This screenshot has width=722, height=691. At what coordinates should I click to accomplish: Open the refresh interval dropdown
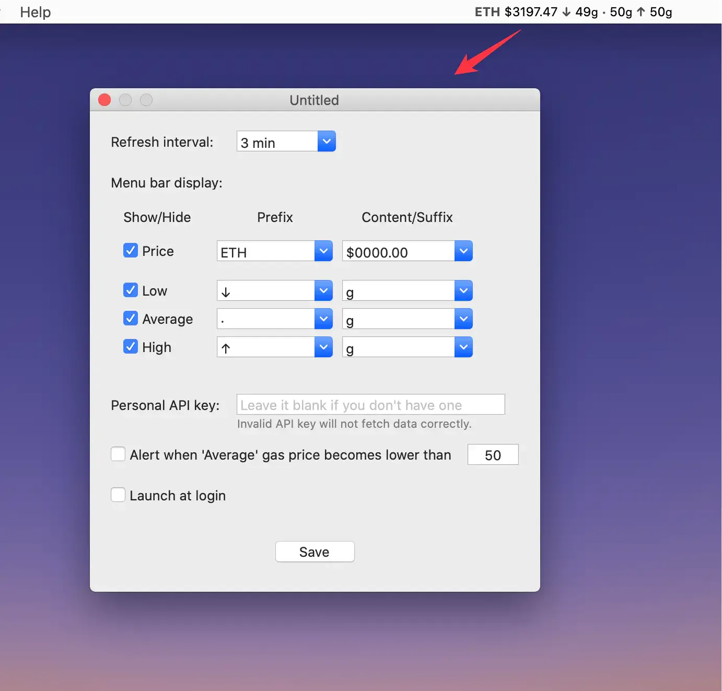pyautogui.click(x=326, y=141)
